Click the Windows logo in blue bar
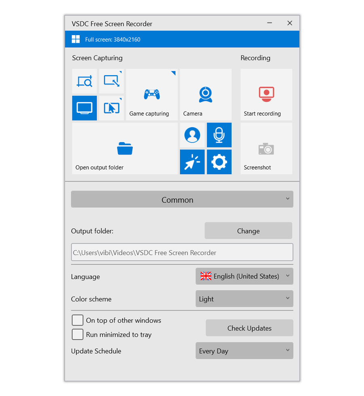The image size is (364, 396). tap(76, 39)
